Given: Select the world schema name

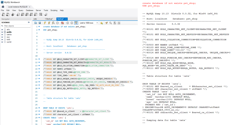Looking at the screenshot, I should point(9,42).
